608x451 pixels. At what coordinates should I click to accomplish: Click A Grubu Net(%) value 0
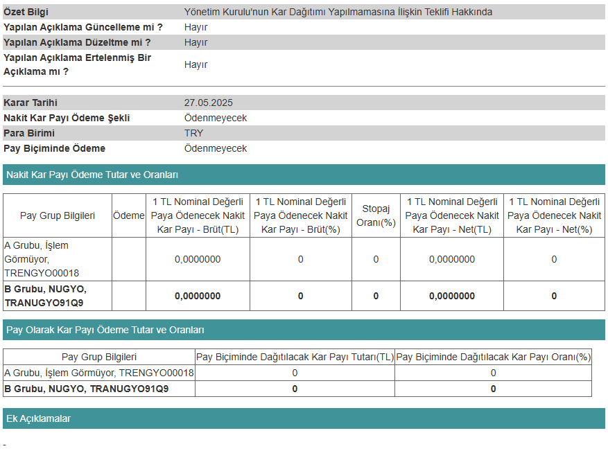(554, 259)
